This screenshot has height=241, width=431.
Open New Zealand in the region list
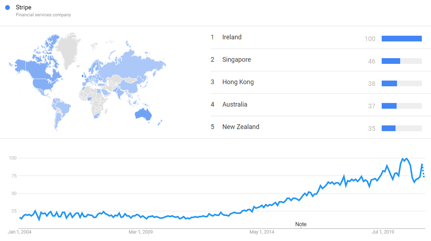click(x=241, y=127)
